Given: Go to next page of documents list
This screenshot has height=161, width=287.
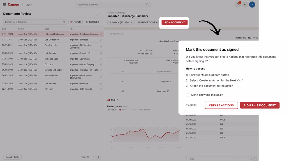Looking at the screenshot, I should (98, 157).
